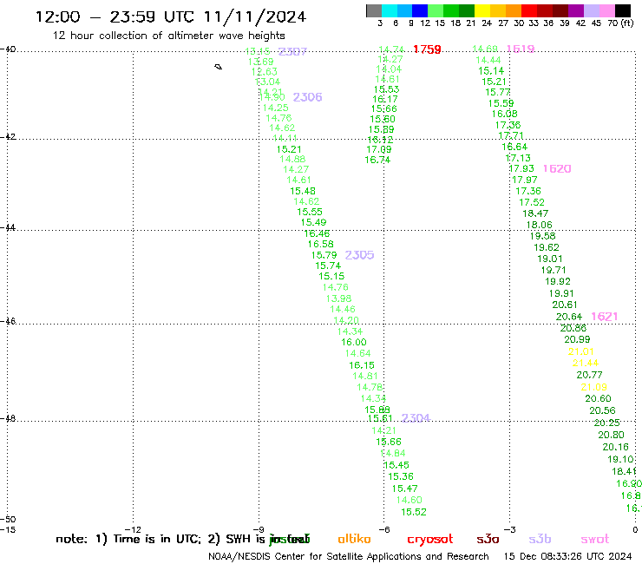
Task: Select the s3b pass number 2307
Action: 292,51
